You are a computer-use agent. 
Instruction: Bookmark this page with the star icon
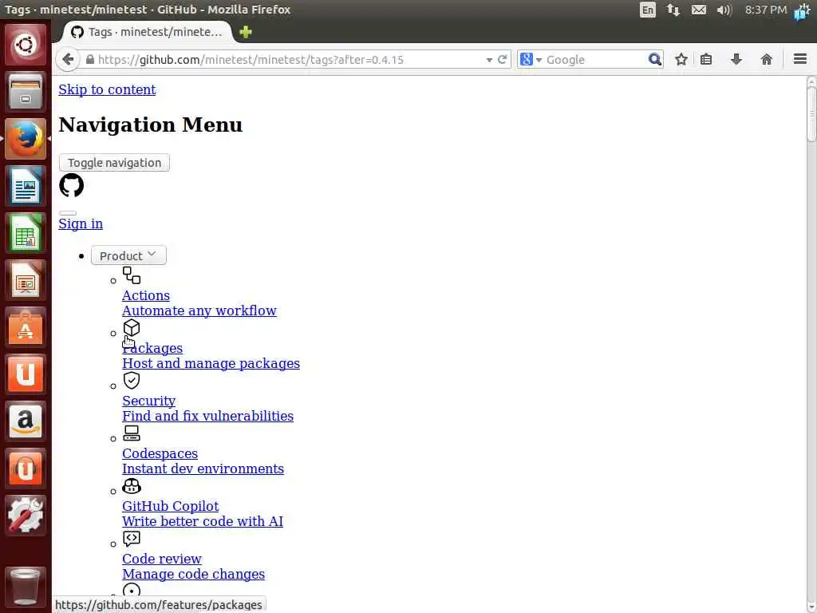(681, 59)
